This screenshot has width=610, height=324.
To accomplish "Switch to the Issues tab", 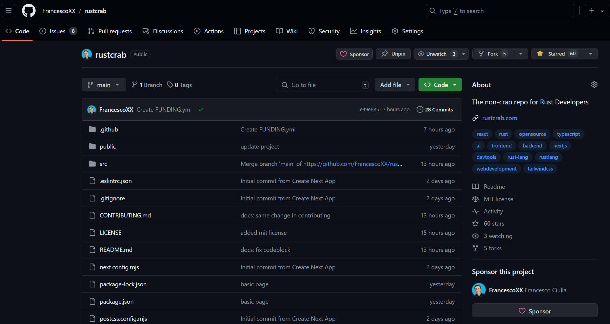I will click(58, 31).
